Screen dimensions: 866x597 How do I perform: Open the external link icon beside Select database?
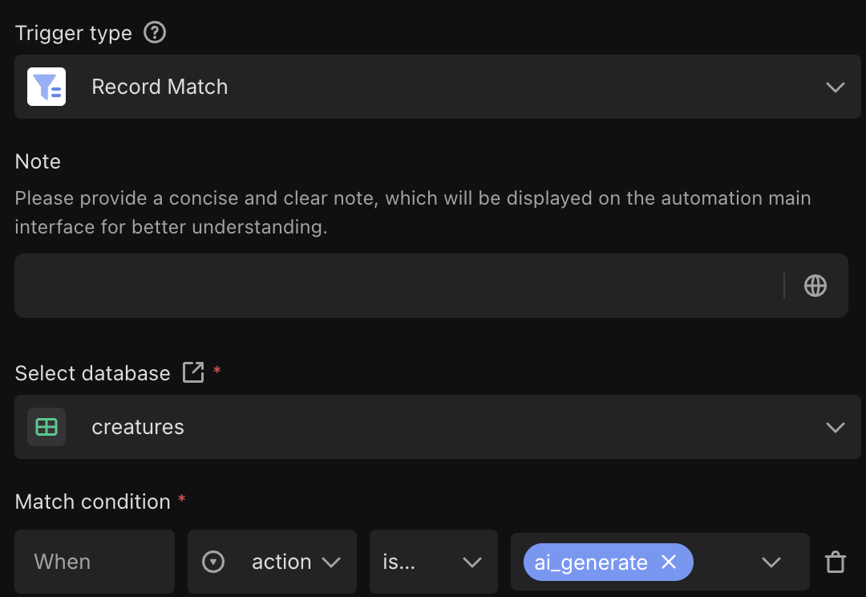pos(193,372)
